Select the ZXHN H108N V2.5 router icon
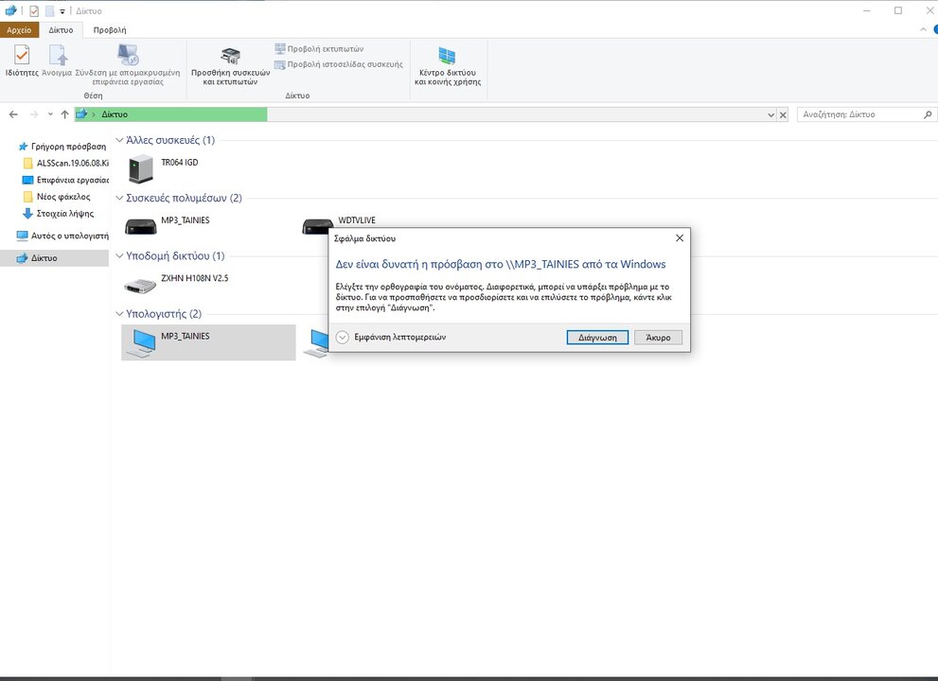The image size is (938, 681). [x=140, y=286]
